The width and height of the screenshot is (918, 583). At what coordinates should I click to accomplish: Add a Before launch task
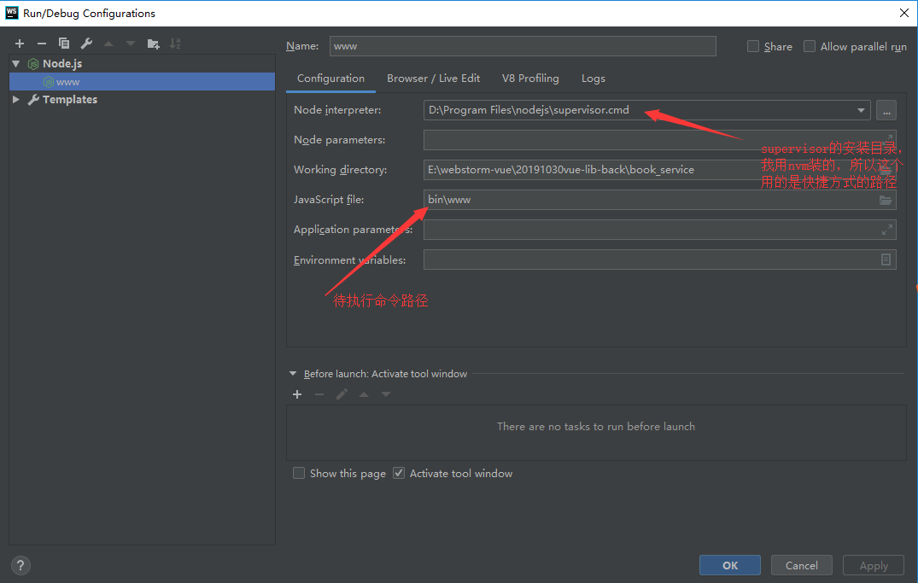coord(297,394)
